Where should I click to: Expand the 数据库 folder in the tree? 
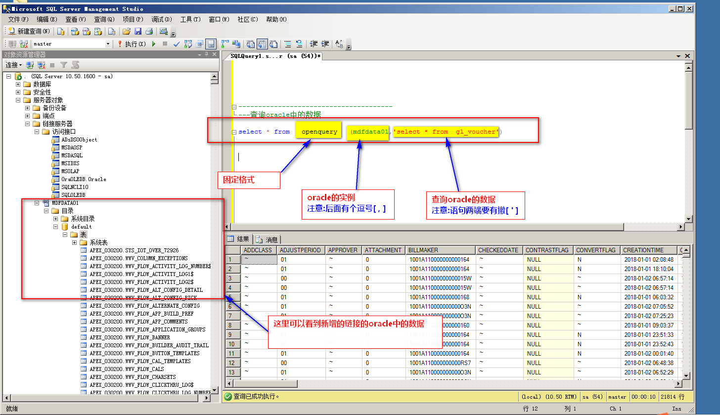tap(18, 85)
